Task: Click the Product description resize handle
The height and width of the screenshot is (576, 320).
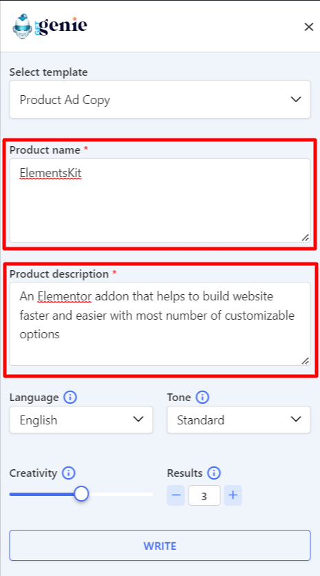Action: click(x=306, y=361)
